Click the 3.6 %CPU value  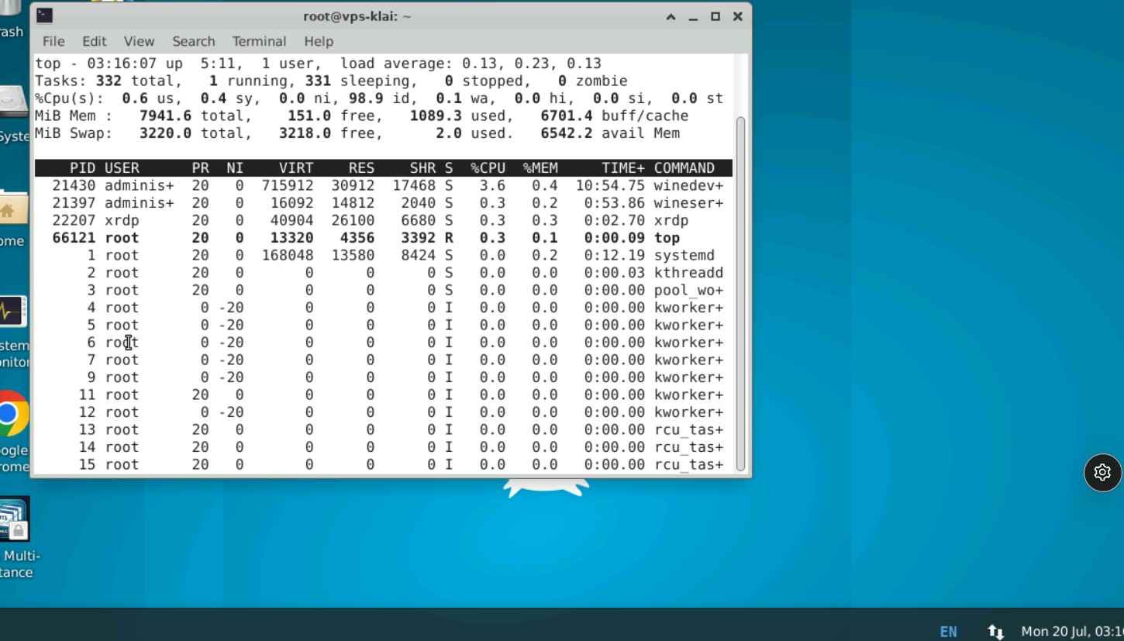pyautogui.click(x=492, y=186)
